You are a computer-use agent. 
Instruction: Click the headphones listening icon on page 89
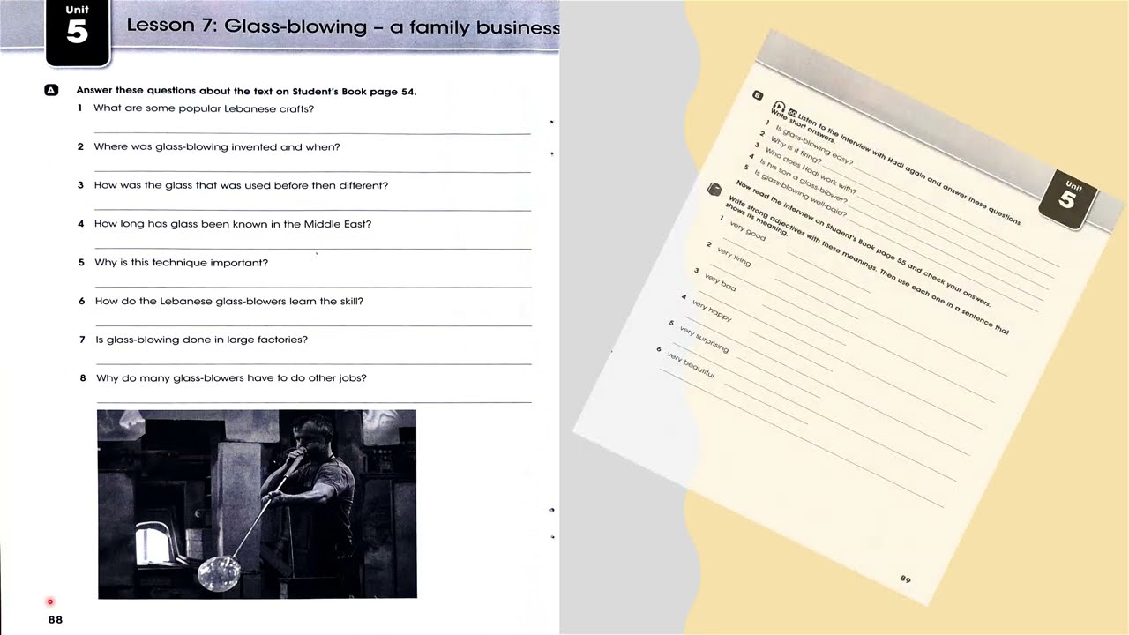(780, 105)
